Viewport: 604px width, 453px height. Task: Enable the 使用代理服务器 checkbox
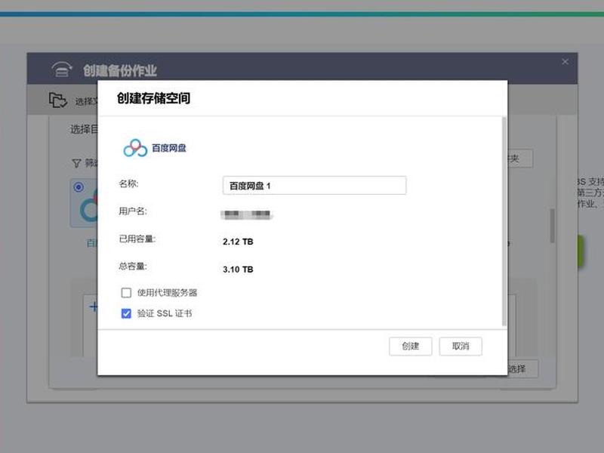click(126, 293)
